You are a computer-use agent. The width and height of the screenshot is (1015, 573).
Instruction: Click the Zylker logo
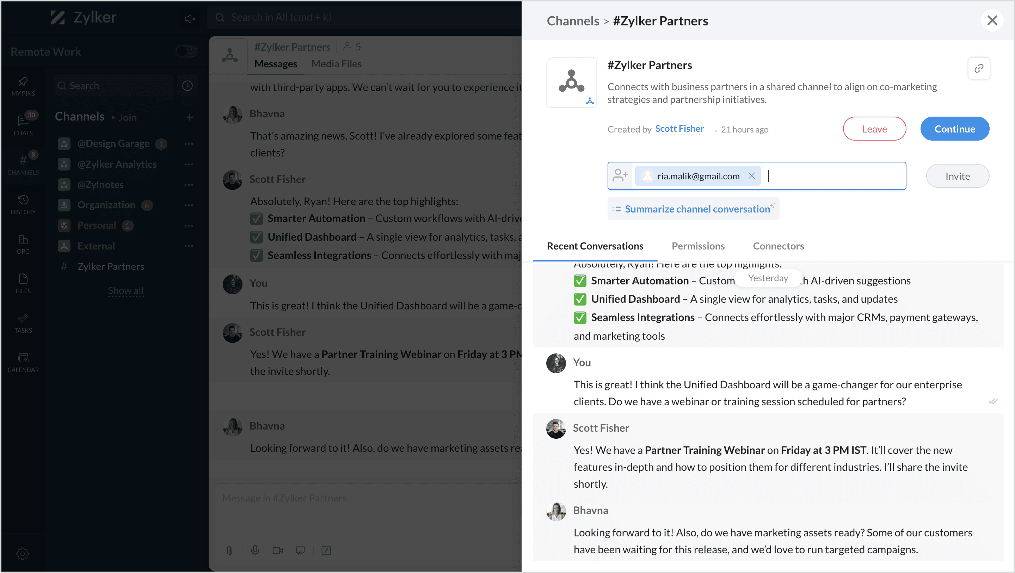tap(83, 17)
